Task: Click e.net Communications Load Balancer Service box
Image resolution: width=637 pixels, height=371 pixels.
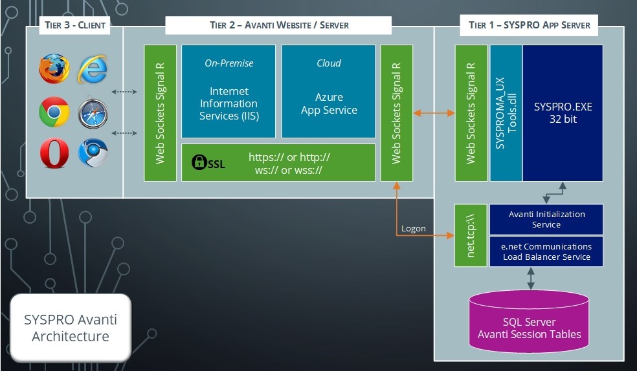Action: pyautogui.click(x=546, y=251)
